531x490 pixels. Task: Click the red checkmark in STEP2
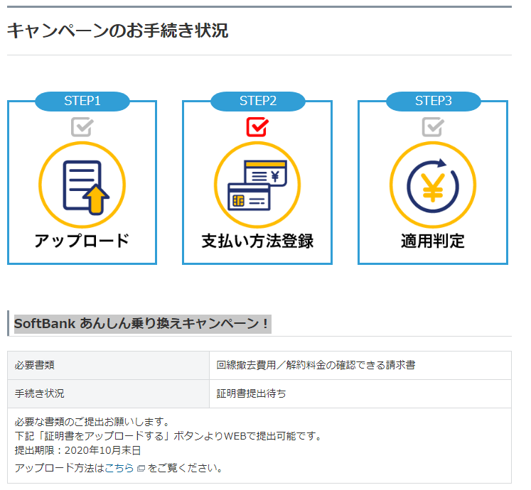point(257,127)
